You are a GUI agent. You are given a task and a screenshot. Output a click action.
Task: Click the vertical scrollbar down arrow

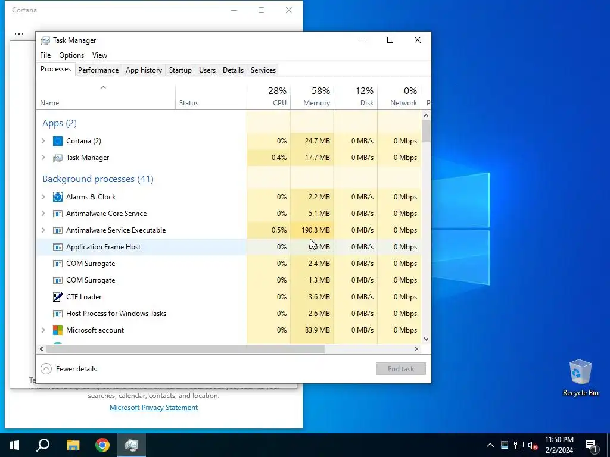coord(426,339)
